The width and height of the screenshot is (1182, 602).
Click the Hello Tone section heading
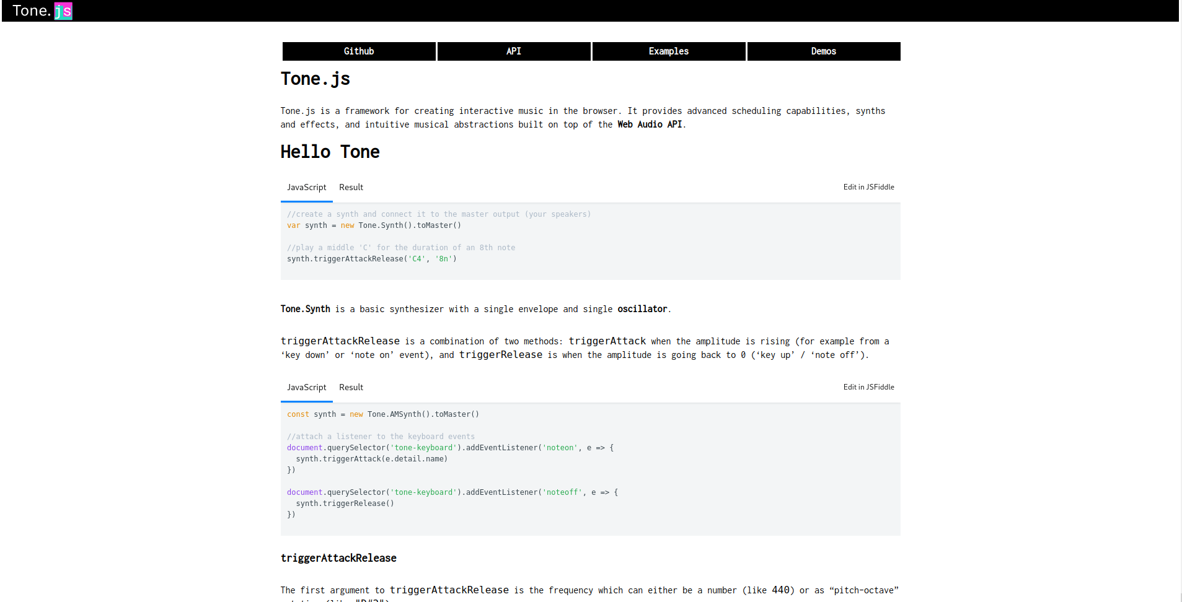(x=330, y=152)
